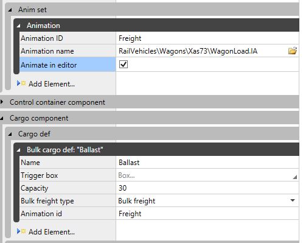Image resolution: width=303 pixels, height=243 pixels.
Task: Click the star icon beside Cargo def Add Element
Action: (x=24, y=231)
